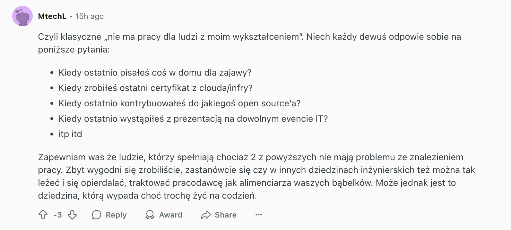Click the bullet about "evencie IT"

click(x=193, y=119)
